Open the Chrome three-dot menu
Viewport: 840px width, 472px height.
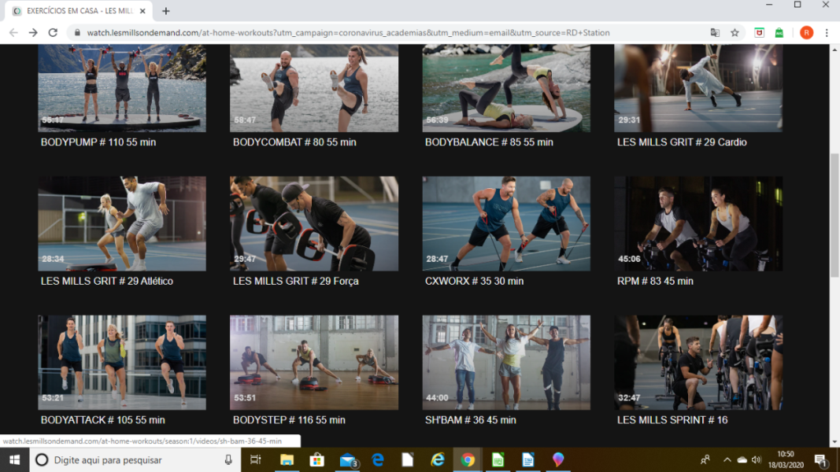[x=827, y=32]
